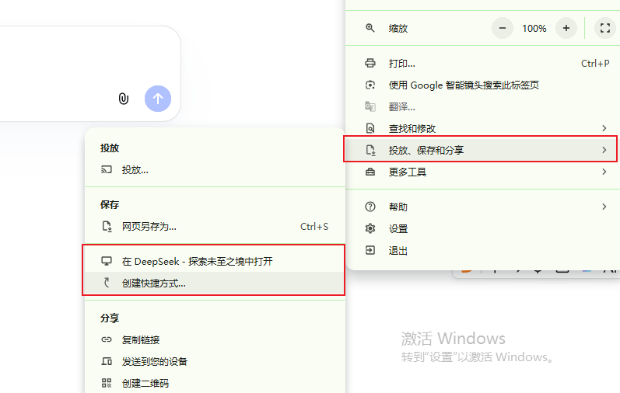Expand the 查找和修改 chevron arrow
620x393 pixels.
click(x=604, y=128)
